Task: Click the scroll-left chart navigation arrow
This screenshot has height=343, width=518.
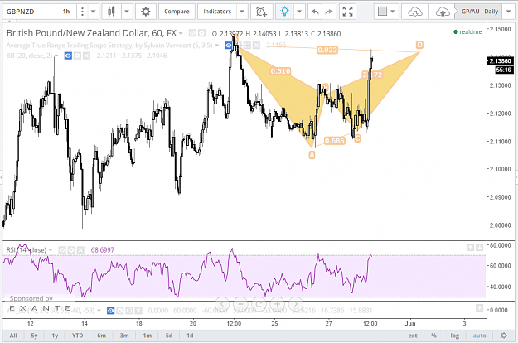Action: (x=222, y=304)
